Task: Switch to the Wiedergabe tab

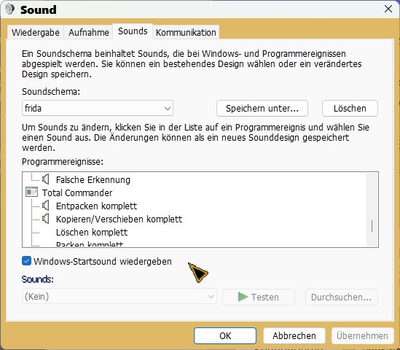Action: [36, 32]
